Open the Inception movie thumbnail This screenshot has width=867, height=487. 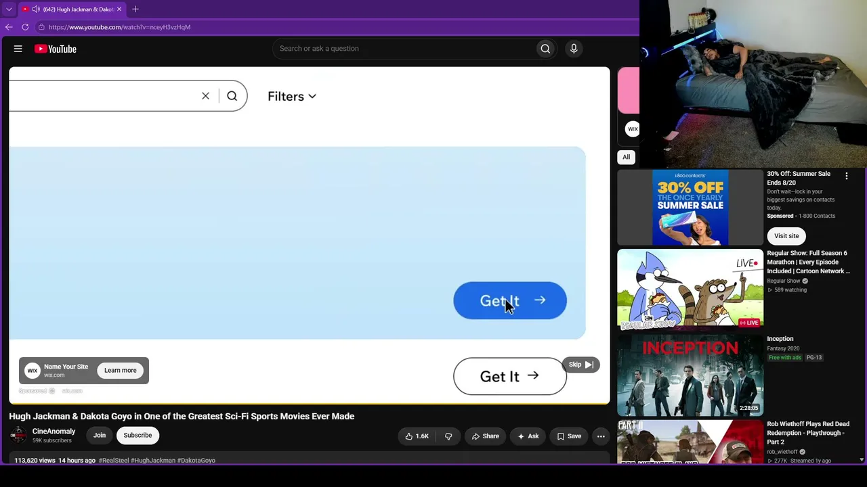[690, 375]
